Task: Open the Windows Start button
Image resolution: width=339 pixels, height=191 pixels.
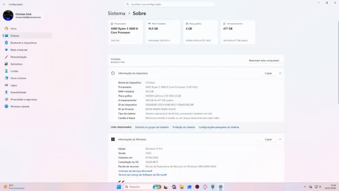Action: 119,187
